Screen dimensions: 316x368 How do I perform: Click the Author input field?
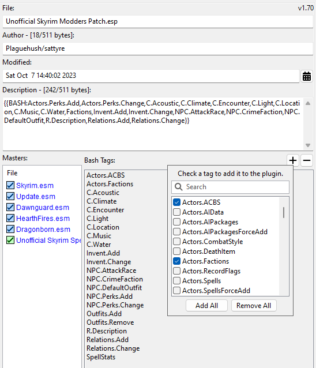click(158, 48)
